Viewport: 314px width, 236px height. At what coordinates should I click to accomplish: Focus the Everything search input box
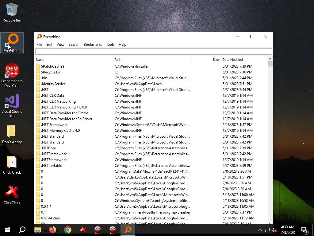[154, 51]
